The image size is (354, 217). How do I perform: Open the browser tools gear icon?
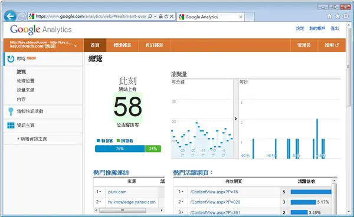pos(346,17)
